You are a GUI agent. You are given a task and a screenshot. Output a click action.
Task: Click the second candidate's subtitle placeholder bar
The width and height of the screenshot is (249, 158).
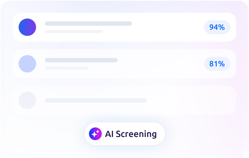(67, 68)
